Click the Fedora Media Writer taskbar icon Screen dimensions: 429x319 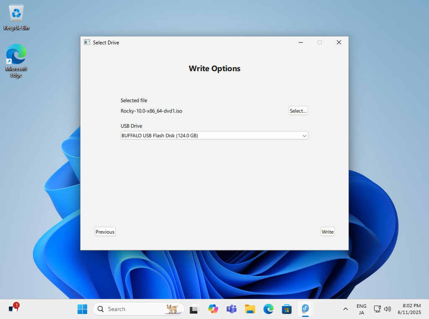coord(305,309)
